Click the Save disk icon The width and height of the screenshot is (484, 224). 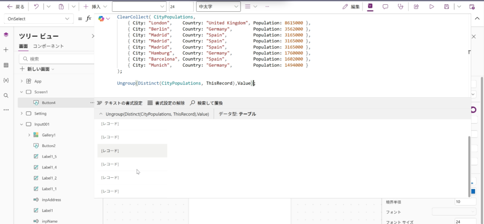pyautogui.click(x=446, y=7)
